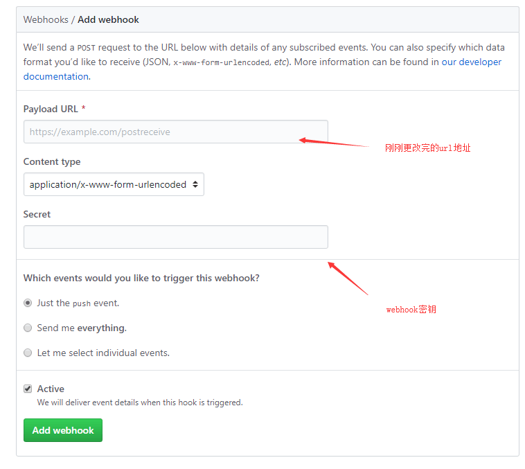Click the Secret field label
This screenshot has height=469, width=525.
pyautogui.click(x=37, y=214)
